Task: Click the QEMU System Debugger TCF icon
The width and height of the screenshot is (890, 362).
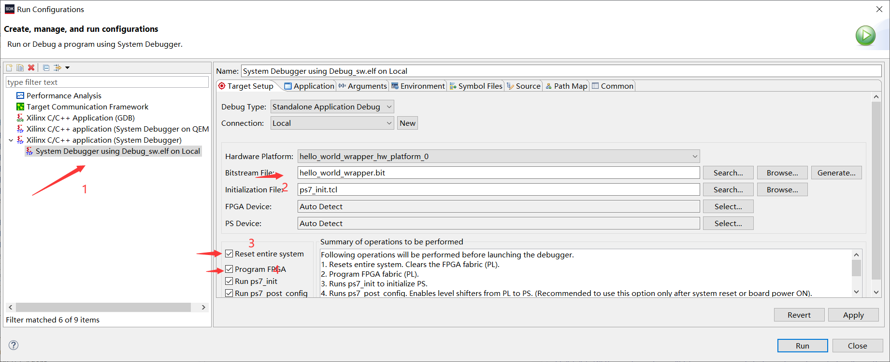Action: pos(20,129)
